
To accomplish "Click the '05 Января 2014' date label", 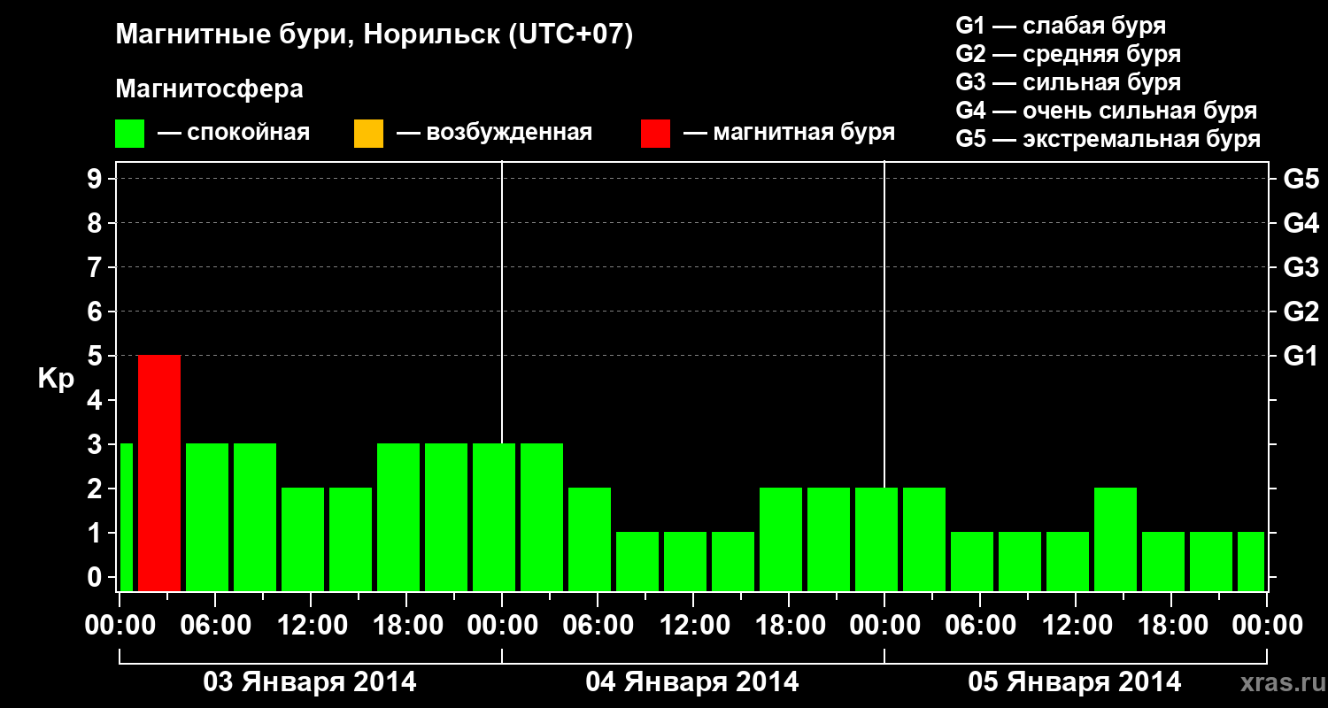I will 1075,682.
